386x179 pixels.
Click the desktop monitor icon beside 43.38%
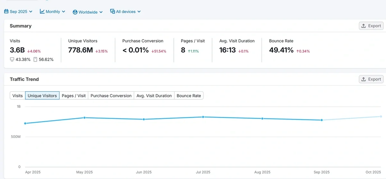pyautogui.click(x=12, y=59)
